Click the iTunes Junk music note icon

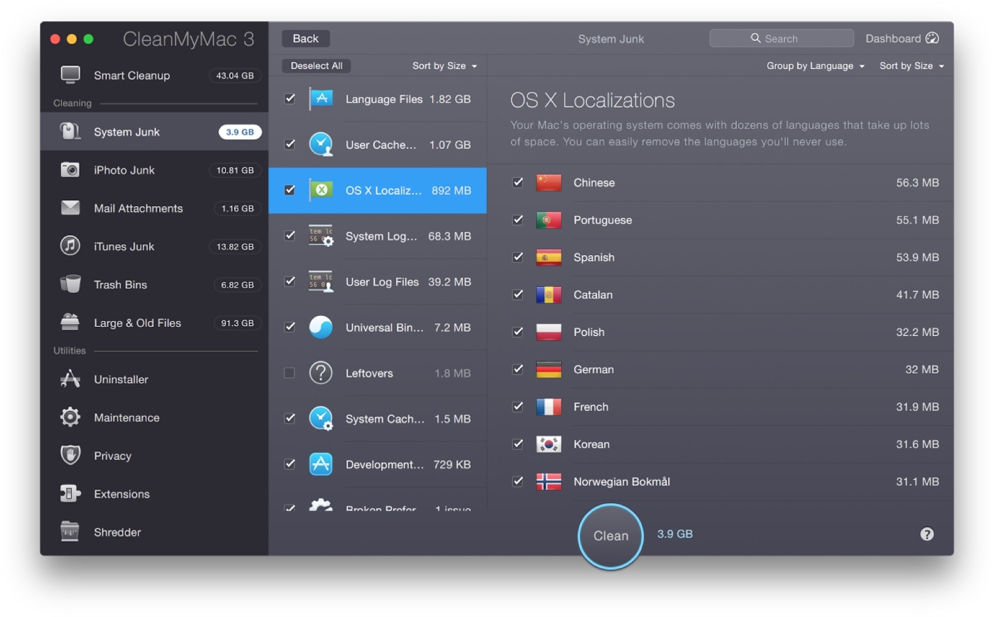70,246
